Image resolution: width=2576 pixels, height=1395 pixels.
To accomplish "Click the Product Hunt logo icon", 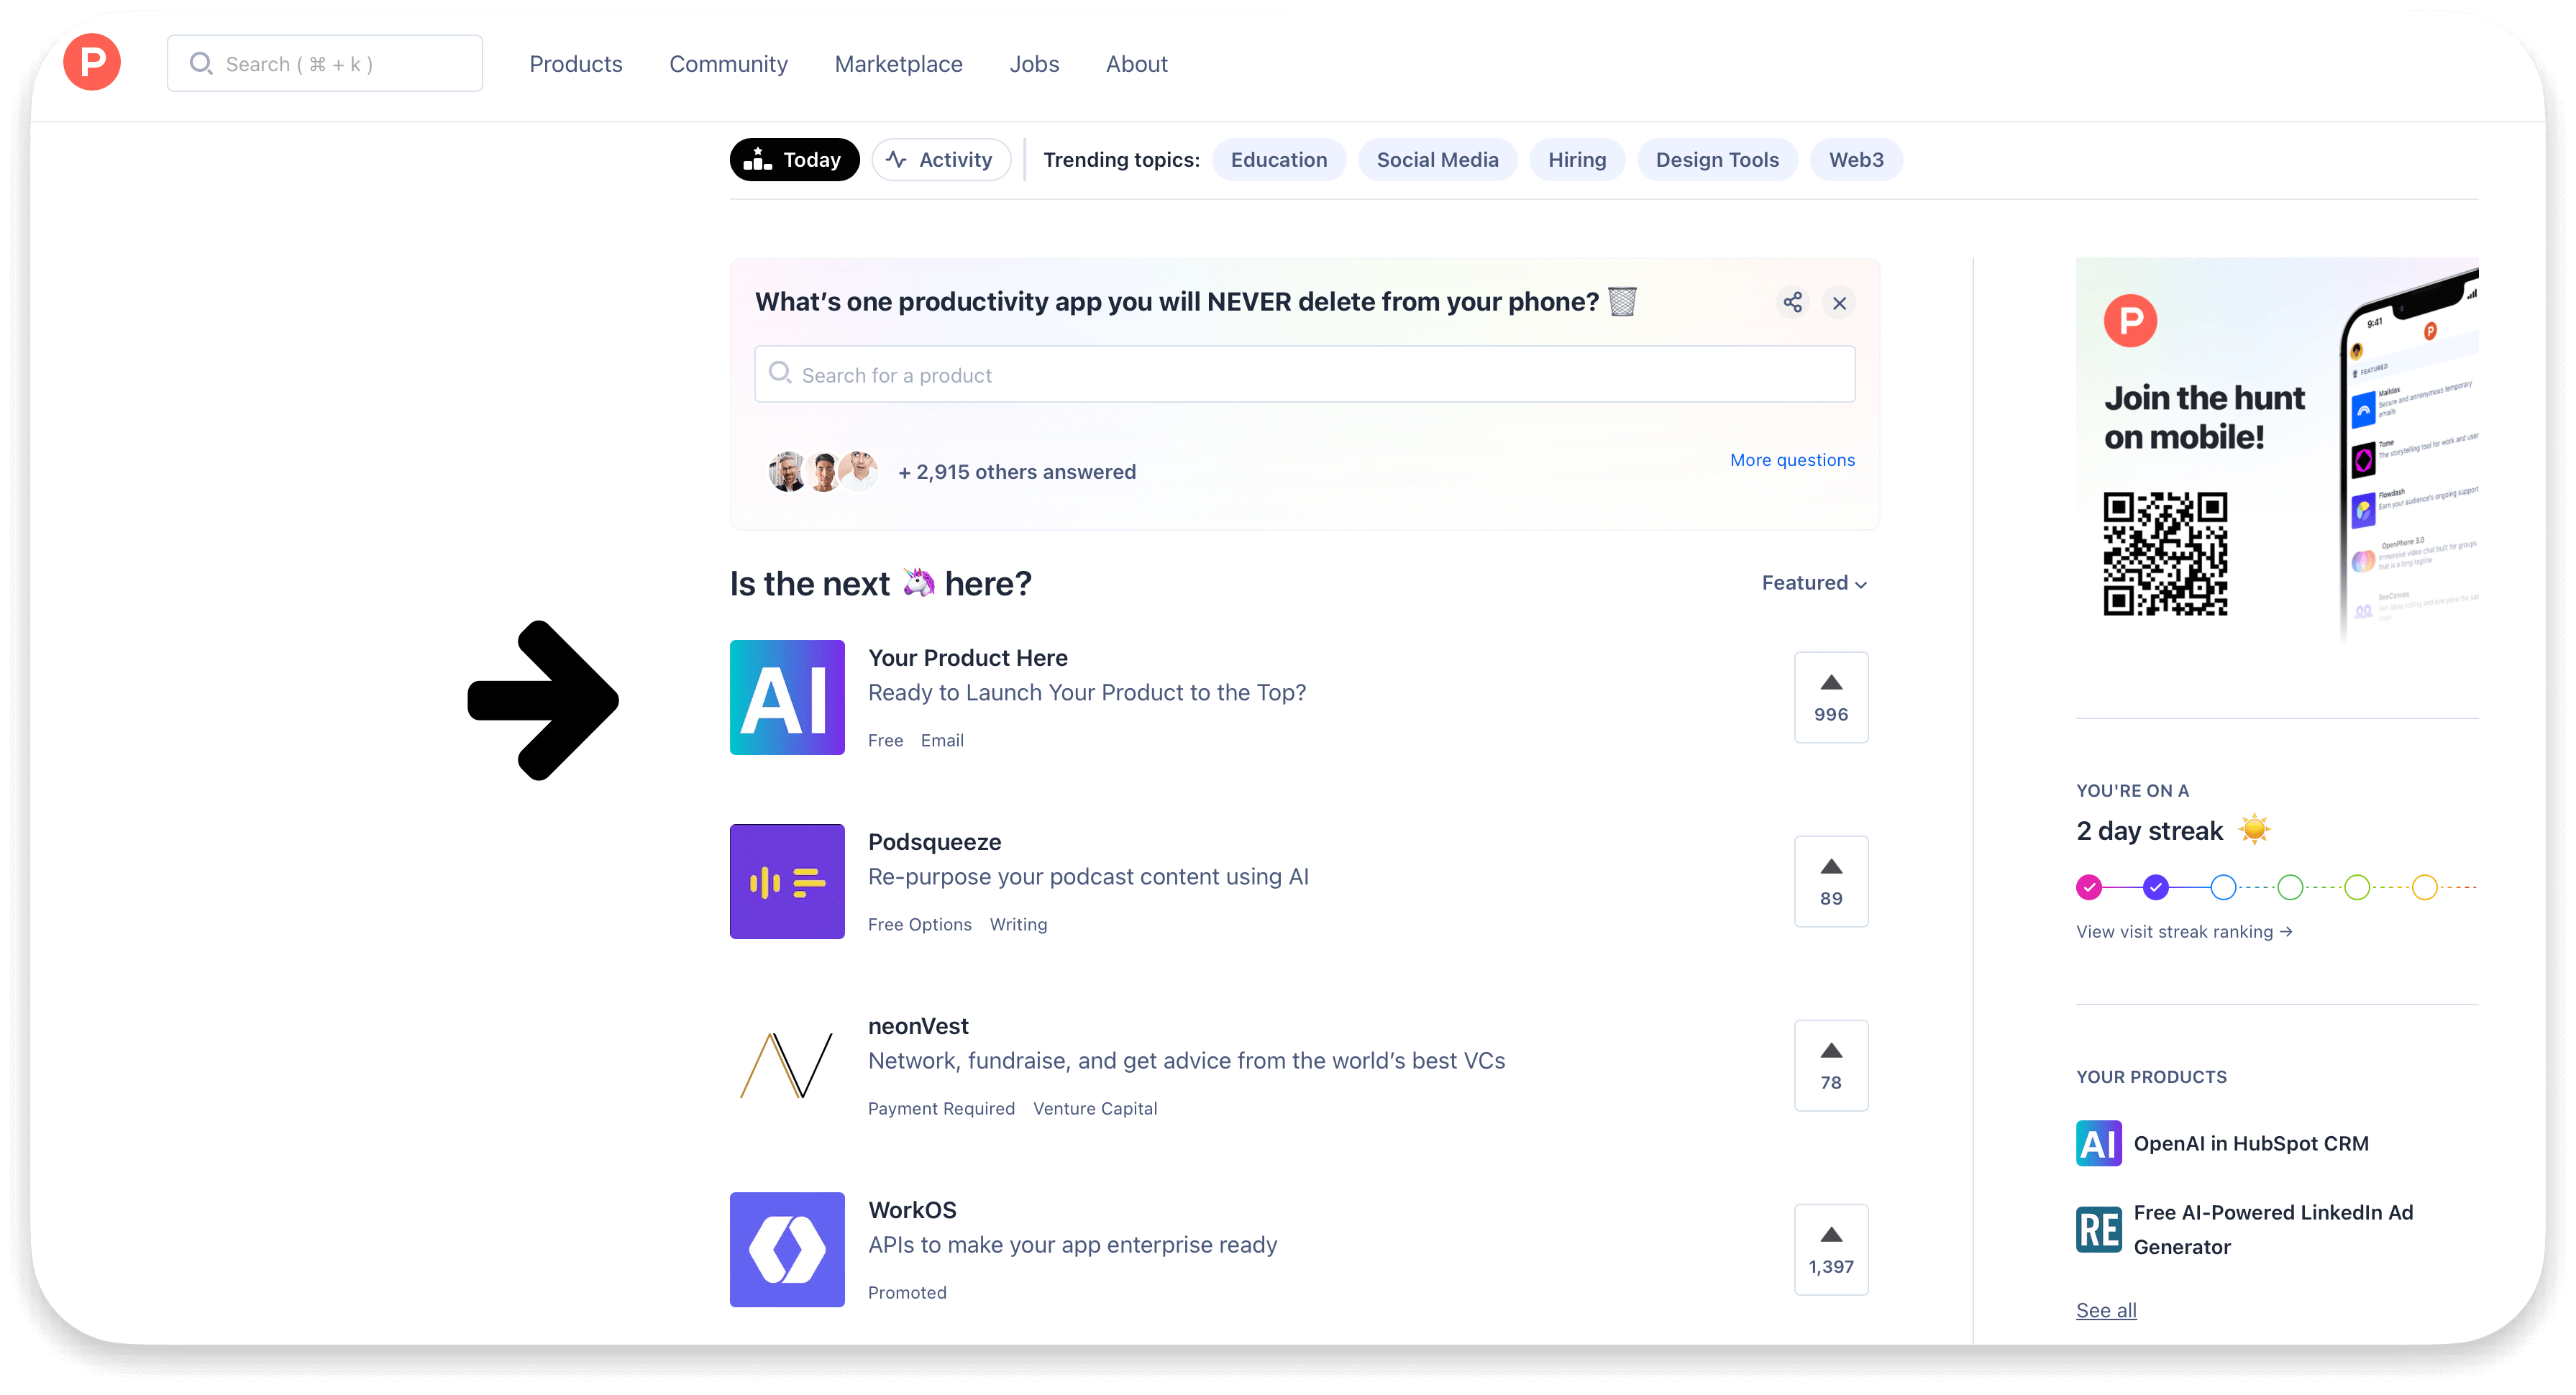I will pyautogui.click(x=93, y=63).
